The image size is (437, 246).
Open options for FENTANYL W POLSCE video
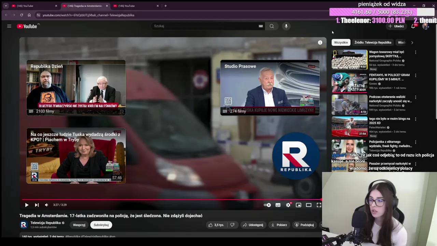(x=415, y=75)
